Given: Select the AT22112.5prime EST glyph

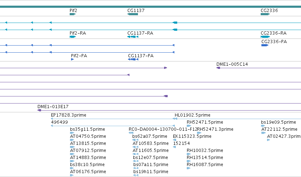Looking at the screenshot, I should coord(264,133).
